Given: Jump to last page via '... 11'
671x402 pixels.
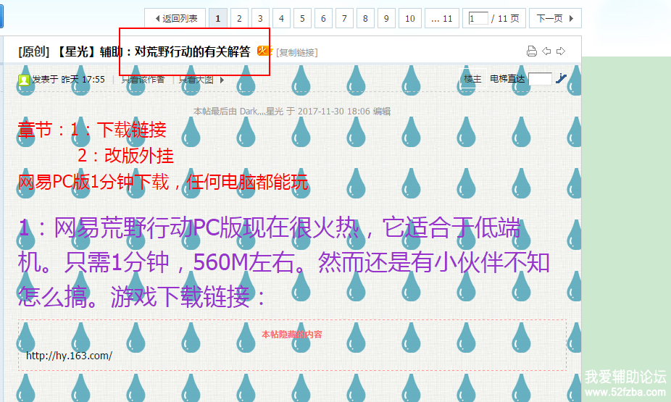Looking at the screenshot, I should 441,18.
